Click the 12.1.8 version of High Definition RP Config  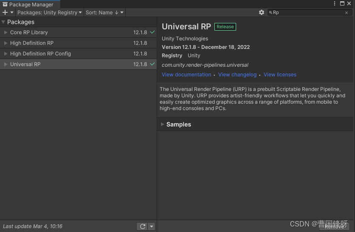tap(140, 54)
